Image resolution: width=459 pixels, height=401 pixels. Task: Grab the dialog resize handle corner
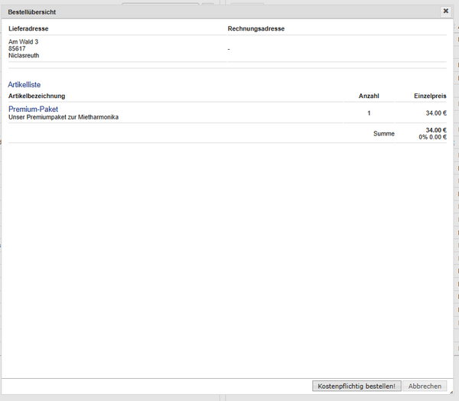451,393
